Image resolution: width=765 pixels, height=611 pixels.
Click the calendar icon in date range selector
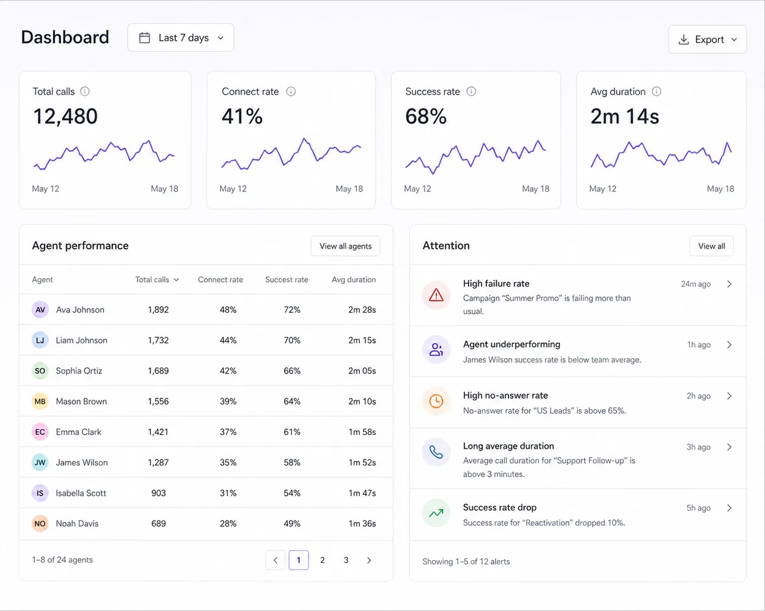(x=145, y=38)
